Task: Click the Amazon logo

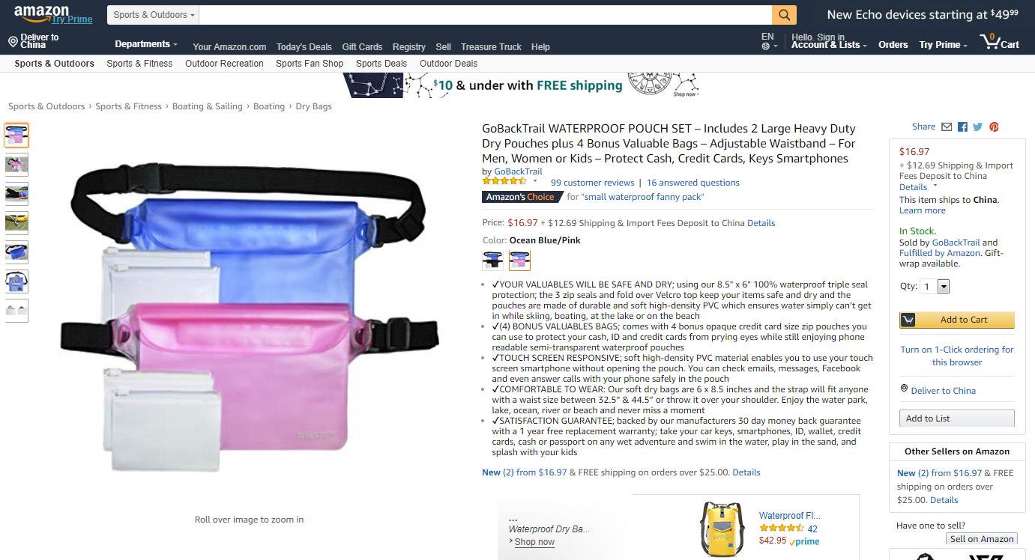Action: (41, 12)
